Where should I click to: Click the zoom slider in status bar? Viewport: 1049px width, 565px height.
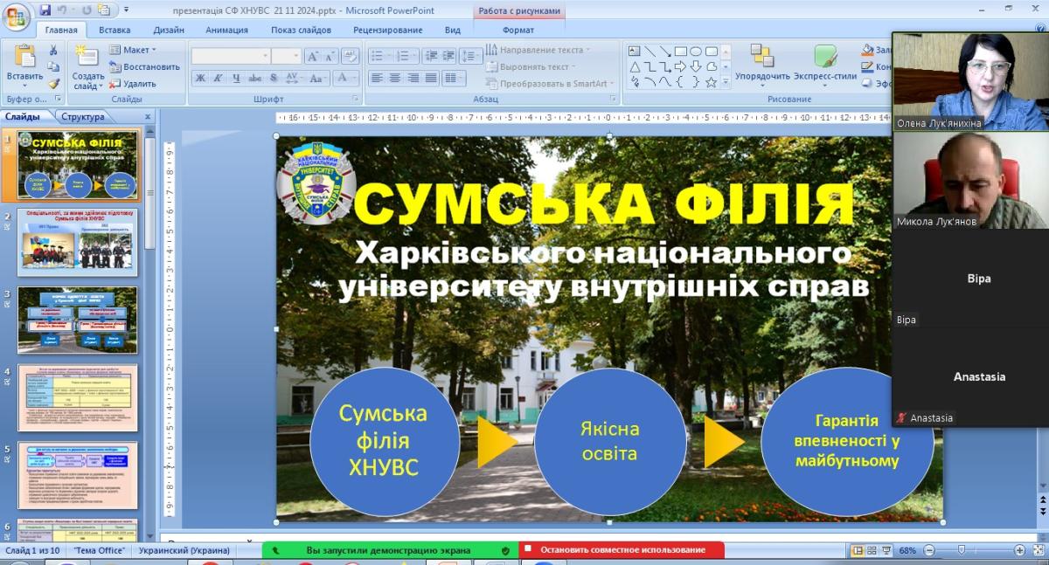pos(962,550)
